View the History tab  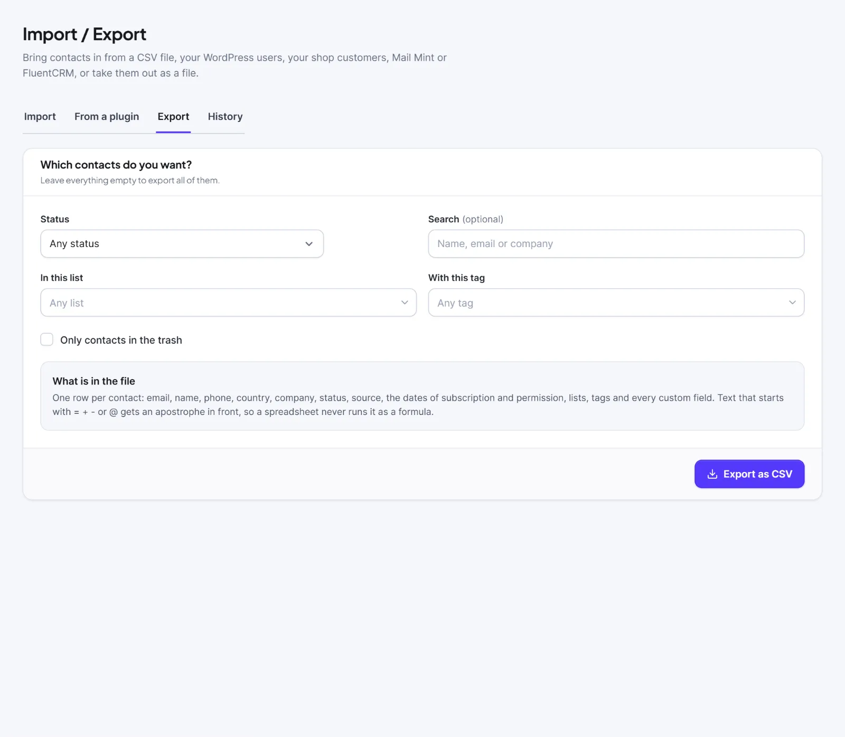(x=225, y=117)
